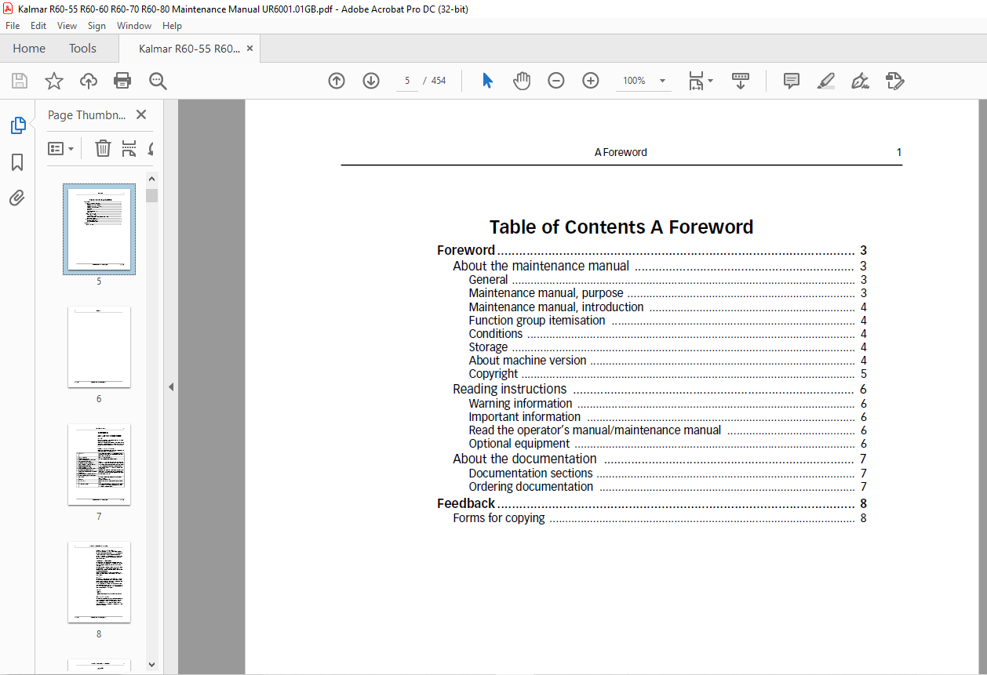Click Ordering documentation entry
Viewport: 987px width, 675px height.
[x=667, y=487]
